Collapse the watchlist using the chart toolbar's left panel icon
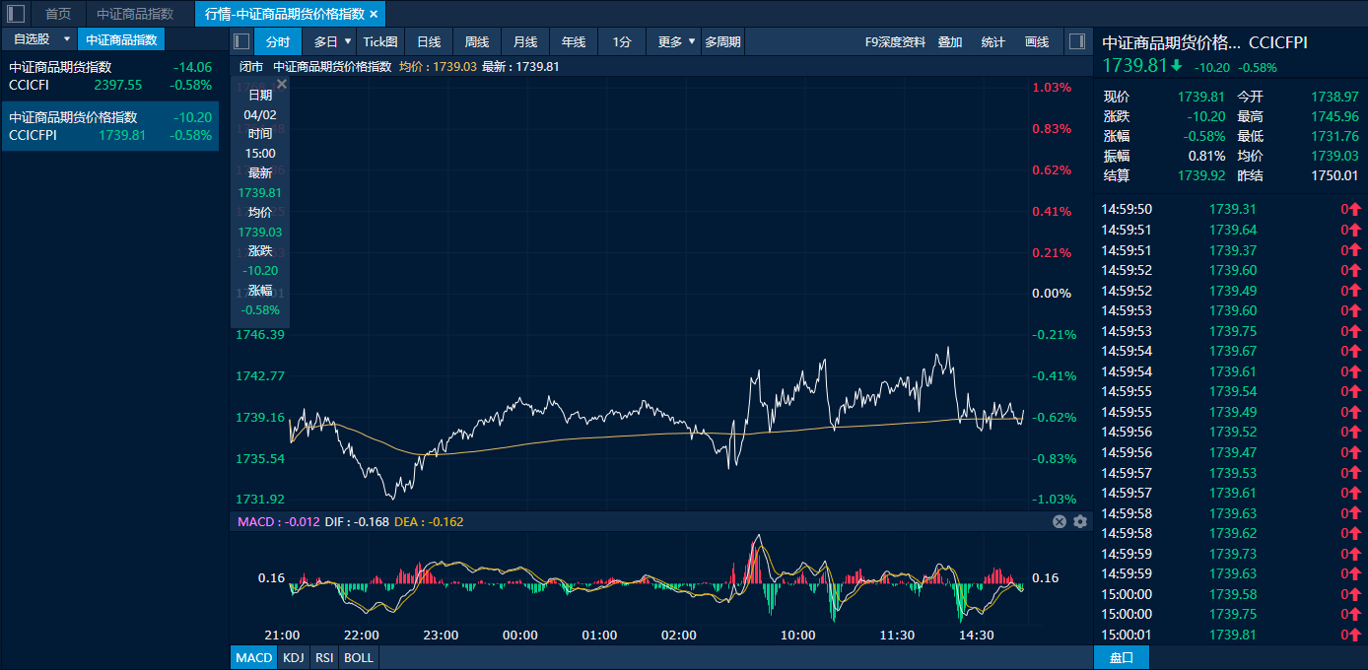 pos(241,41)
